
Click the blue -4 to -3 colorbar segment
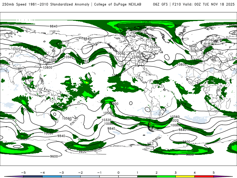52,177
